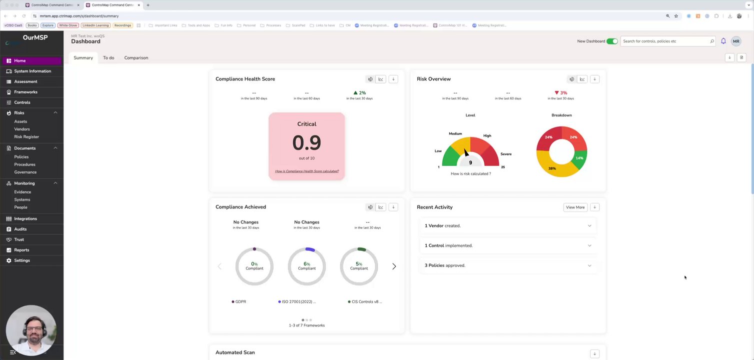The width and height of the screenshot is (754, 360).
Task: Switch Compliance Achieved to pie view
Action: (370, 207)
